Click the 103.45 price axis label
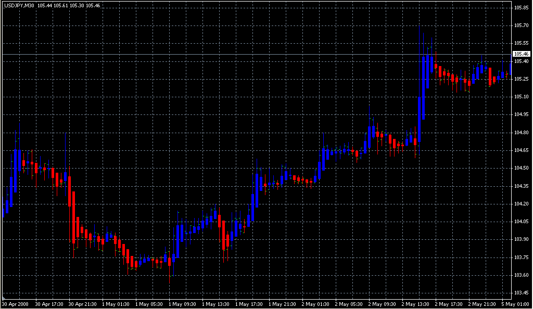This screenshot has width=533, height=309. pos(522,293)
